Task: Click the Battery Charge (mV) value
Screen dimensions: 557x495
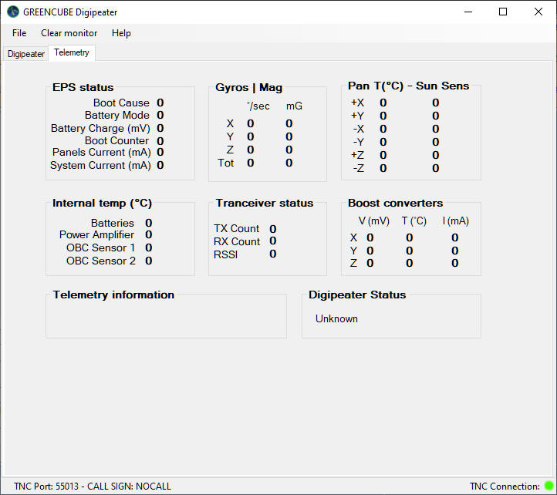Action: coord(160,128)
